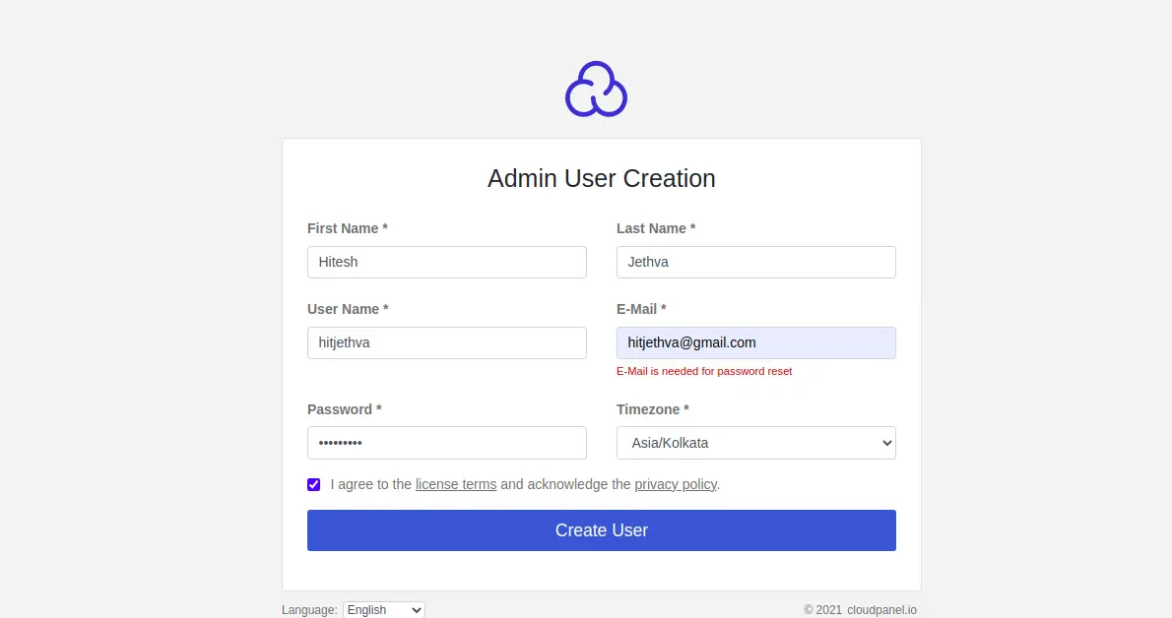Uncheck the license terms agreement checkbox
Image resolution: width=1172 pixels, height=618 pixels.
pyautogui.click(x=314, y=485)
